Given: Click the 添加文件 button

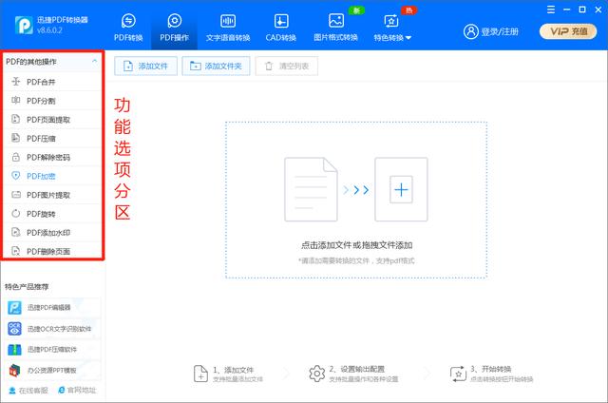Looking at the screenshot, I should 145,66.
